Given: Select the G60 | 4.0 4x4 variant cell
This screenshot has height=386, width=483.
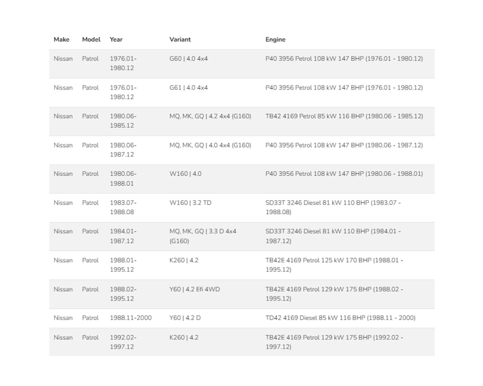Looking at the screenshot, I should pos(188,59).
